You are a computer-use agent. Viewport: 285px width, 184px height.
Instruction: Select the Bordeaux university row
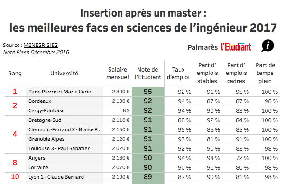coord(153,101)
